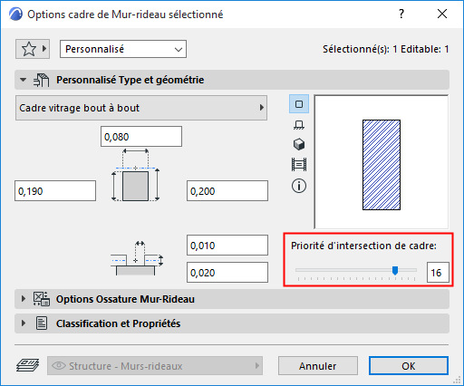The height and width of the screenshot is (386, 464).
Task: Open the Cadre vitrage bout à bout type menu
Action: [x=141, y=108]
